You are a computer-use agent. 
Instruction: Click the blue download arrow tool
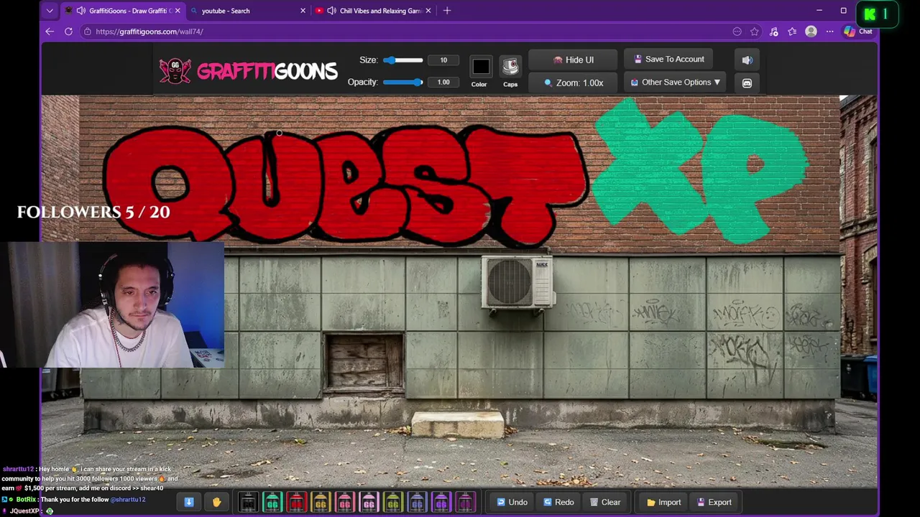(x=189, y=502)
